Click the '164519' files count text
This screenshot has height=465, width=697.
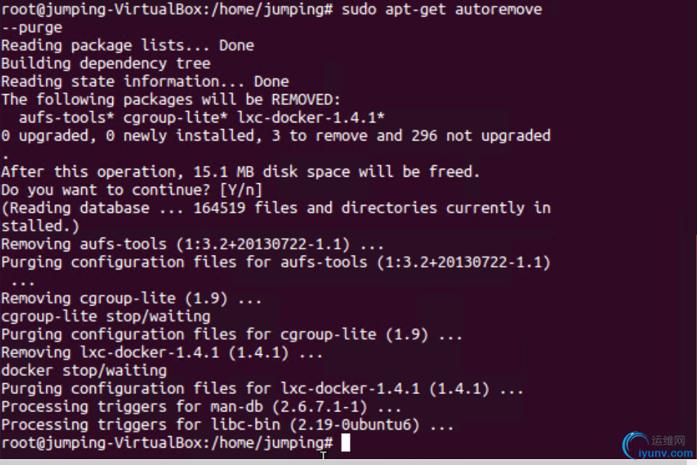219,208
